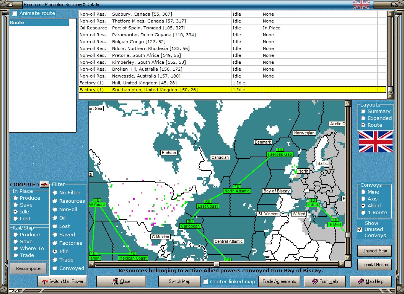Enable the Animate route checkbox
The width and height of the screenshot is (404, 294).
15,13
